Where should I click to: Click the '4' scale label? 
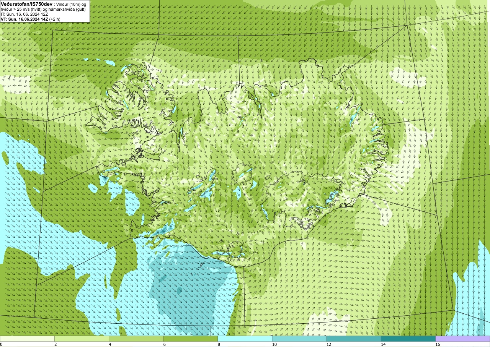point(110,344)
